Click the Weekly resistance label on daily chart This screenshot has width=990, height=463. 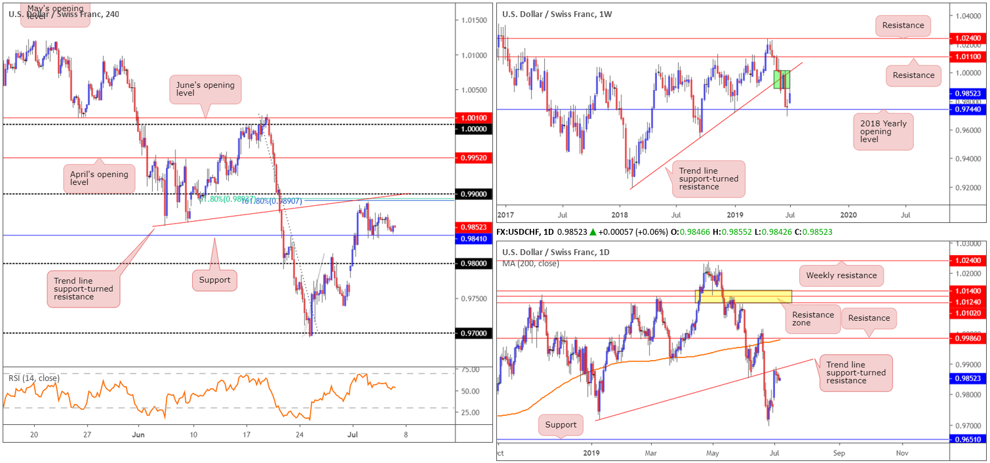click(x=841, y=275)
